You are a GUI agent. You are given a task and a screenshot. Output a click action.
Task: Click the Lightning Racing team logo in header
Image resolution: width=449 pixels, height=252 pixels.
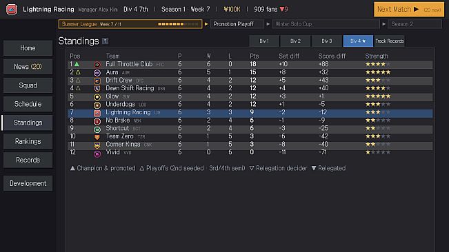pos(12,9)
